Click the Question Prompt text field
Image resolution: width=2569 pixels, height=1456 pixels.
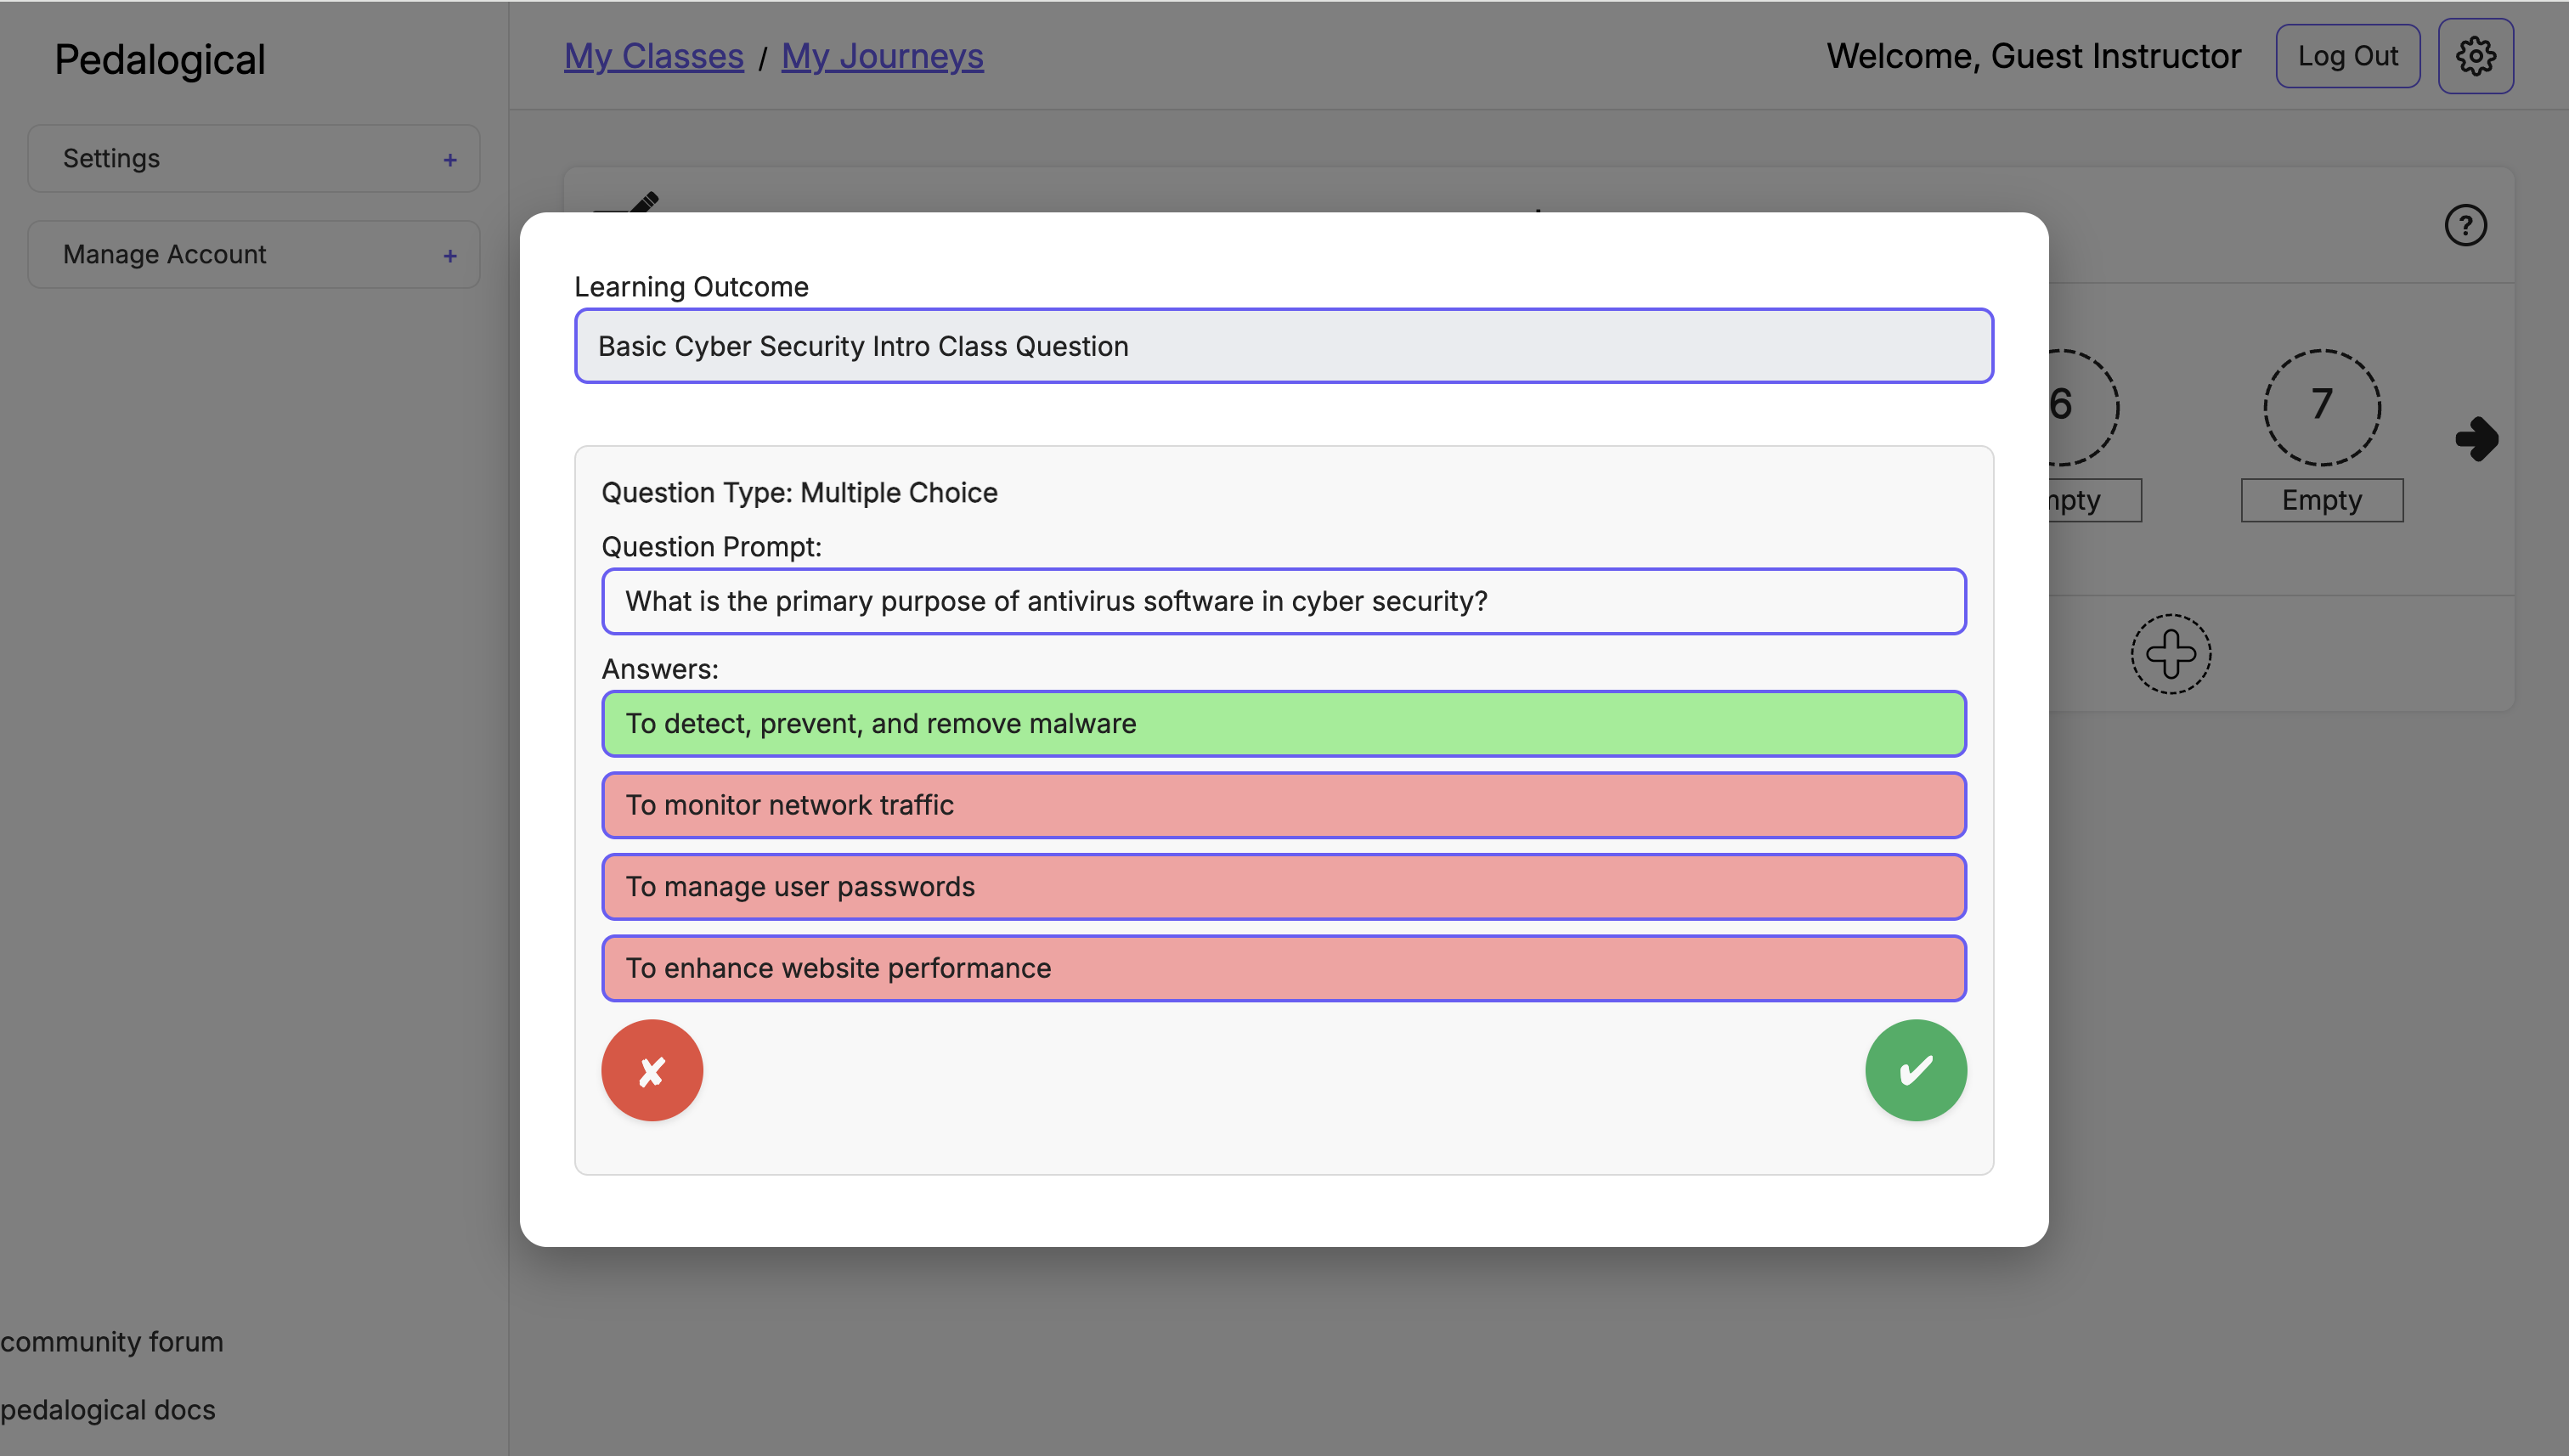click(1283, 601)
